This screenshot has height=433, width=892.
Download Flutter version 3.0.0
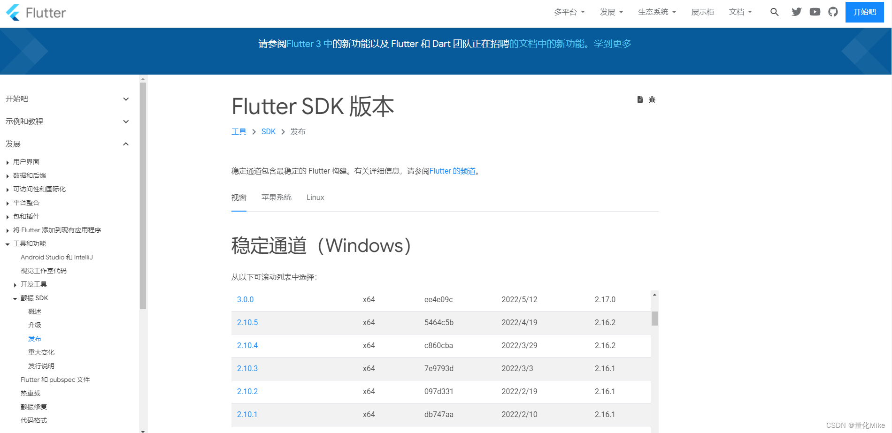(x=245, y=299)
